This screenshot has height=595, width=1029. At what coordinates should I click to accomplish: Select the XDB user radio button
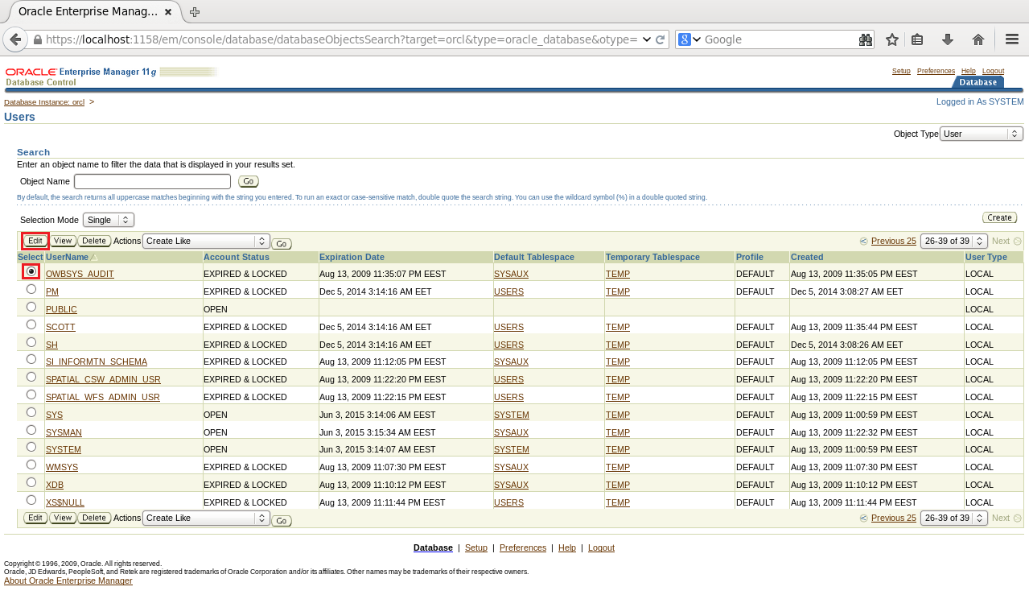[31, 482]
